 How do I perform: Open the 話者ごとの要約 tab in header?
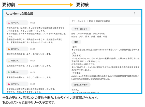tap(103, 21)
